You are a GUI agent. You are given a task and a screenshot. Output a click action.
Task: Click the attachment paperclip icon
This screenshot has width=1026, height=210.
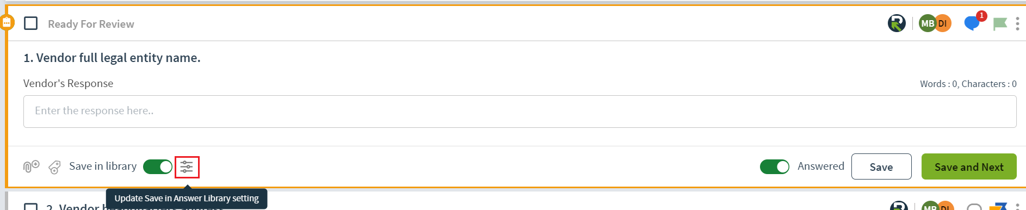point(32,166)
